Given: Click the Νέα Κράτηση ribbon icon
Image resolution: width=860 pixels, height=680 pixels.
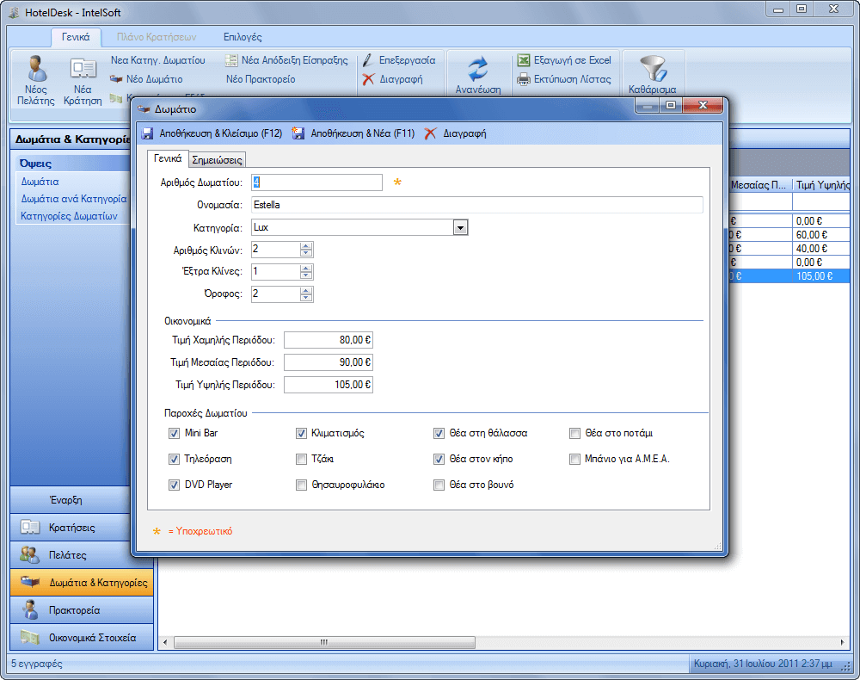Looking at the screenshot, I should pos(83,69).
